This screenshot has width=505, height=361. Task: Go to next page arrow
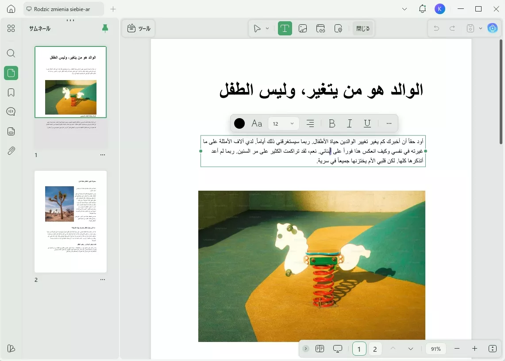point(411,349)
